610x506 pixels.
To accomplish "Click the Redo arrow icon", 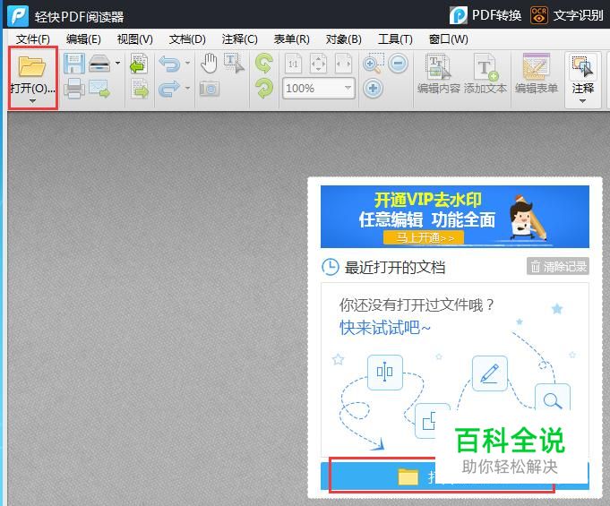I will [169, 89].
